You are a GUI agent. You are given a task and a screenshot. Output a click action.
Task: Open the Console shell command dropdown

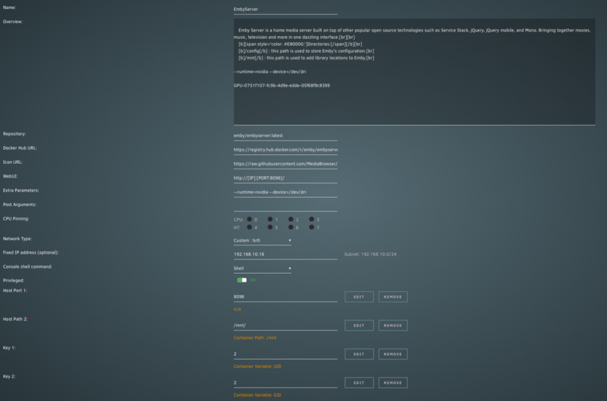(262, 268)
